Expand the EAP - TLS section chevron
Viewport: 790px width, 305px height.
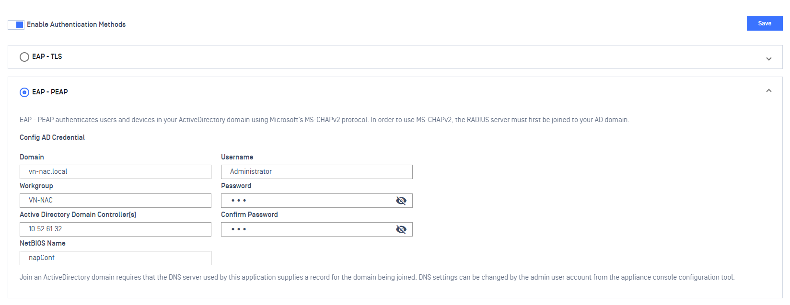(x=768, y=59)
